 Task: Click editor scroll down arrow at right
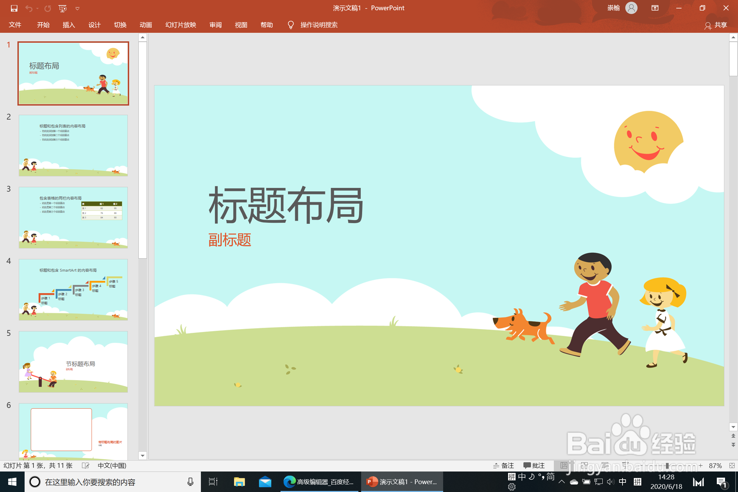coord(733,427)
